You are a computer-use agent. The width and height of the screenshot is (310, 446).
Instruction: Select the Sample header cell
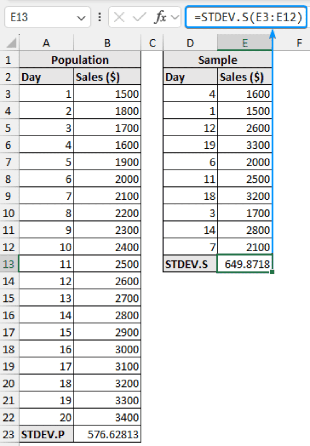[x=217, y=60]
